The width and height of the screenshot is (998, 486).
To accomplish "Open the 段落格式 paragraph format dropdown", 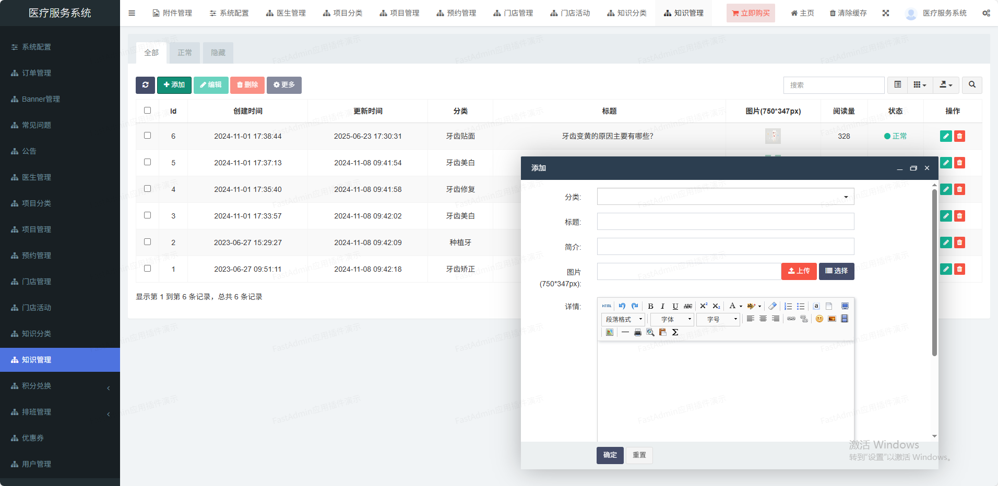I will pos(624,319).
